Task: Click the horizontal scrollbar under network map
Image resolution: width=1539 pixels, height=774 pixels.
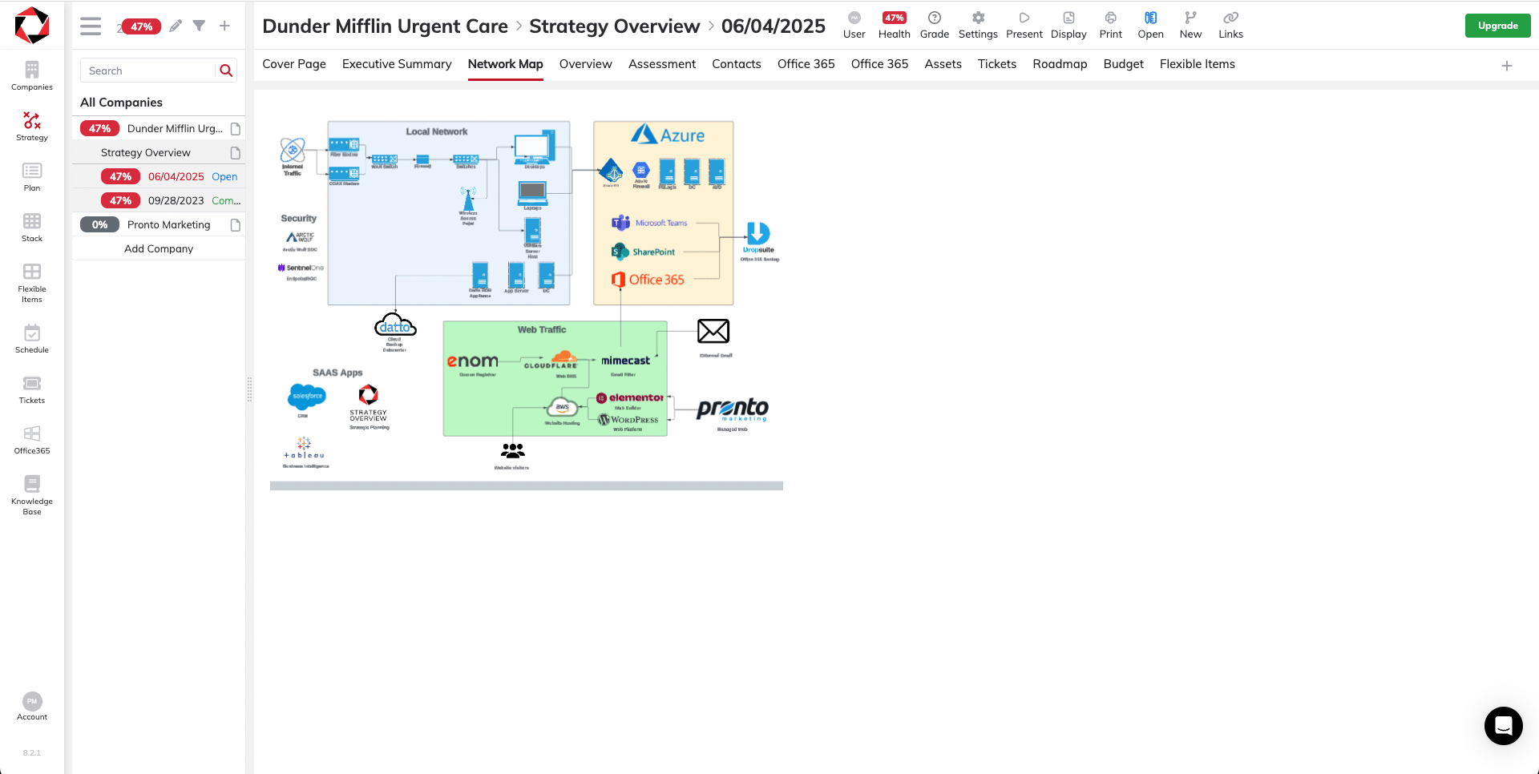Action: click(x=527, y=486)
